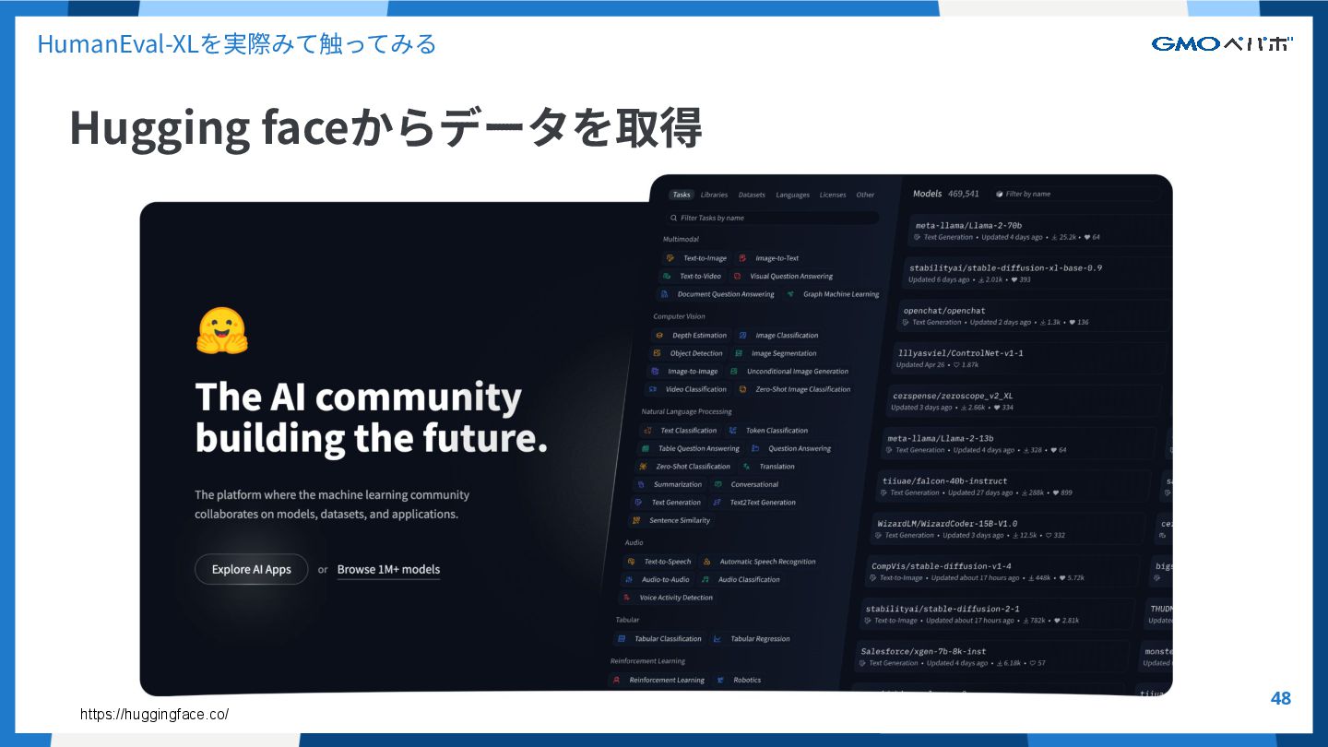Viewport: 1328px width, 747px height.
Task: Choose the Reinforcement Learning tag
Action: [658, 680]
